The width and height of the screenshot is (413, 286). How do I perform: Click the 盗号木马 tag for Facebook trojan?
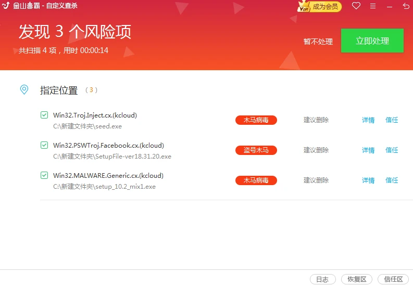point(256,150)
